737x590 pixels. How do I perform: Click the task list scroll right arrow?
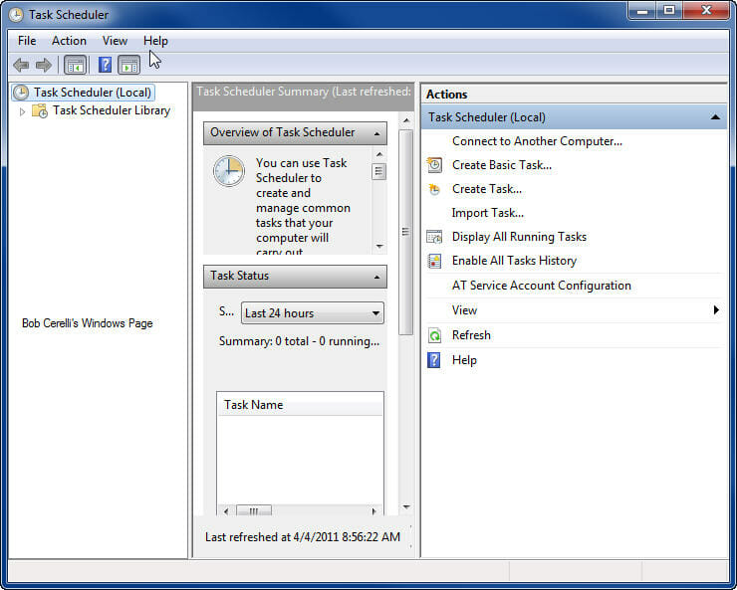pyautogui.click(x=374, y=510)
